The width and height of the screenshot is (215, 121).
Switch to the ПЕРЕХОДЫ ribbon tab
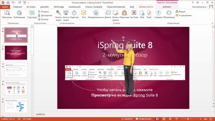pyautogui.click(x=59, y=7)
